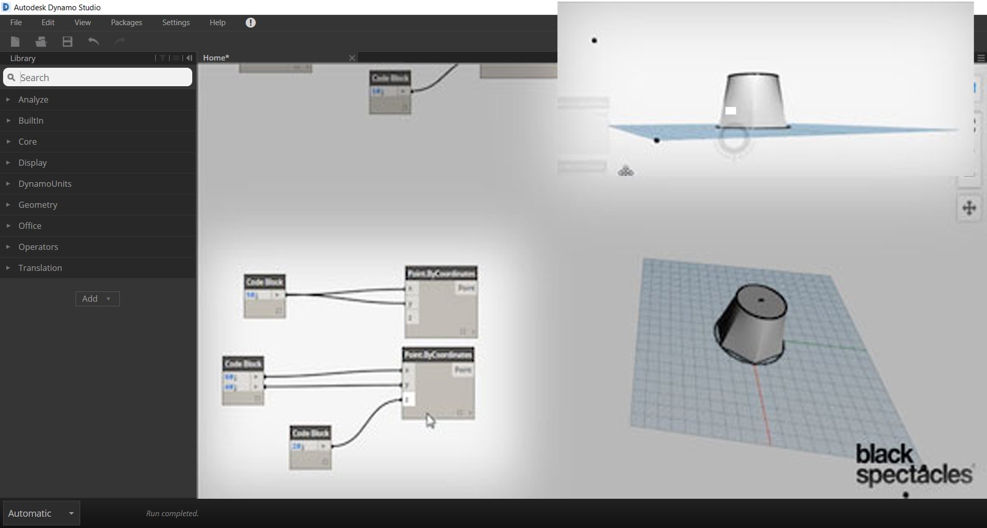987x528 pixels.
Task: Open the File menu
Action: (16, 23)
